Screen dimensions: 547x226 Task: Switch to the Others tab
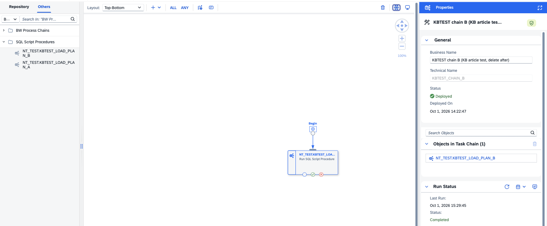[x=44, y=7]
